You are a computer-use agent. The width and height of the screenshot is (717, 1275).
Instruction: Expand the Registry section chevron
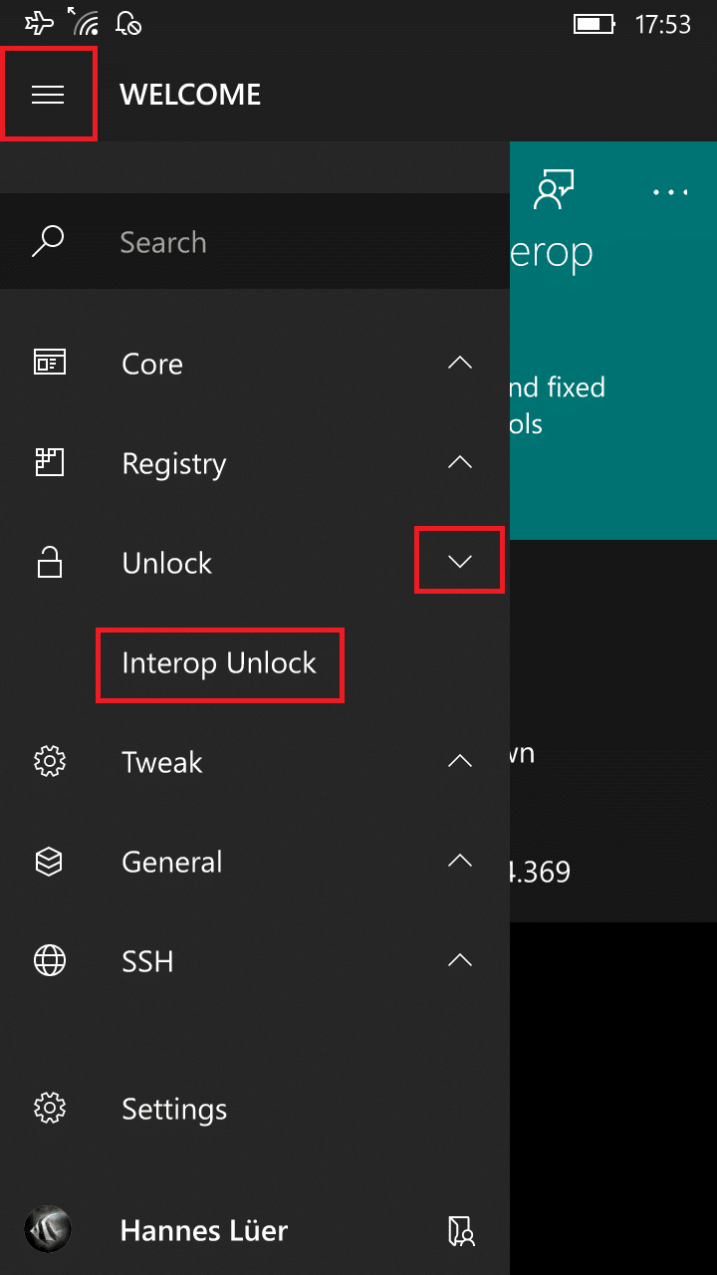pos(460,462)
